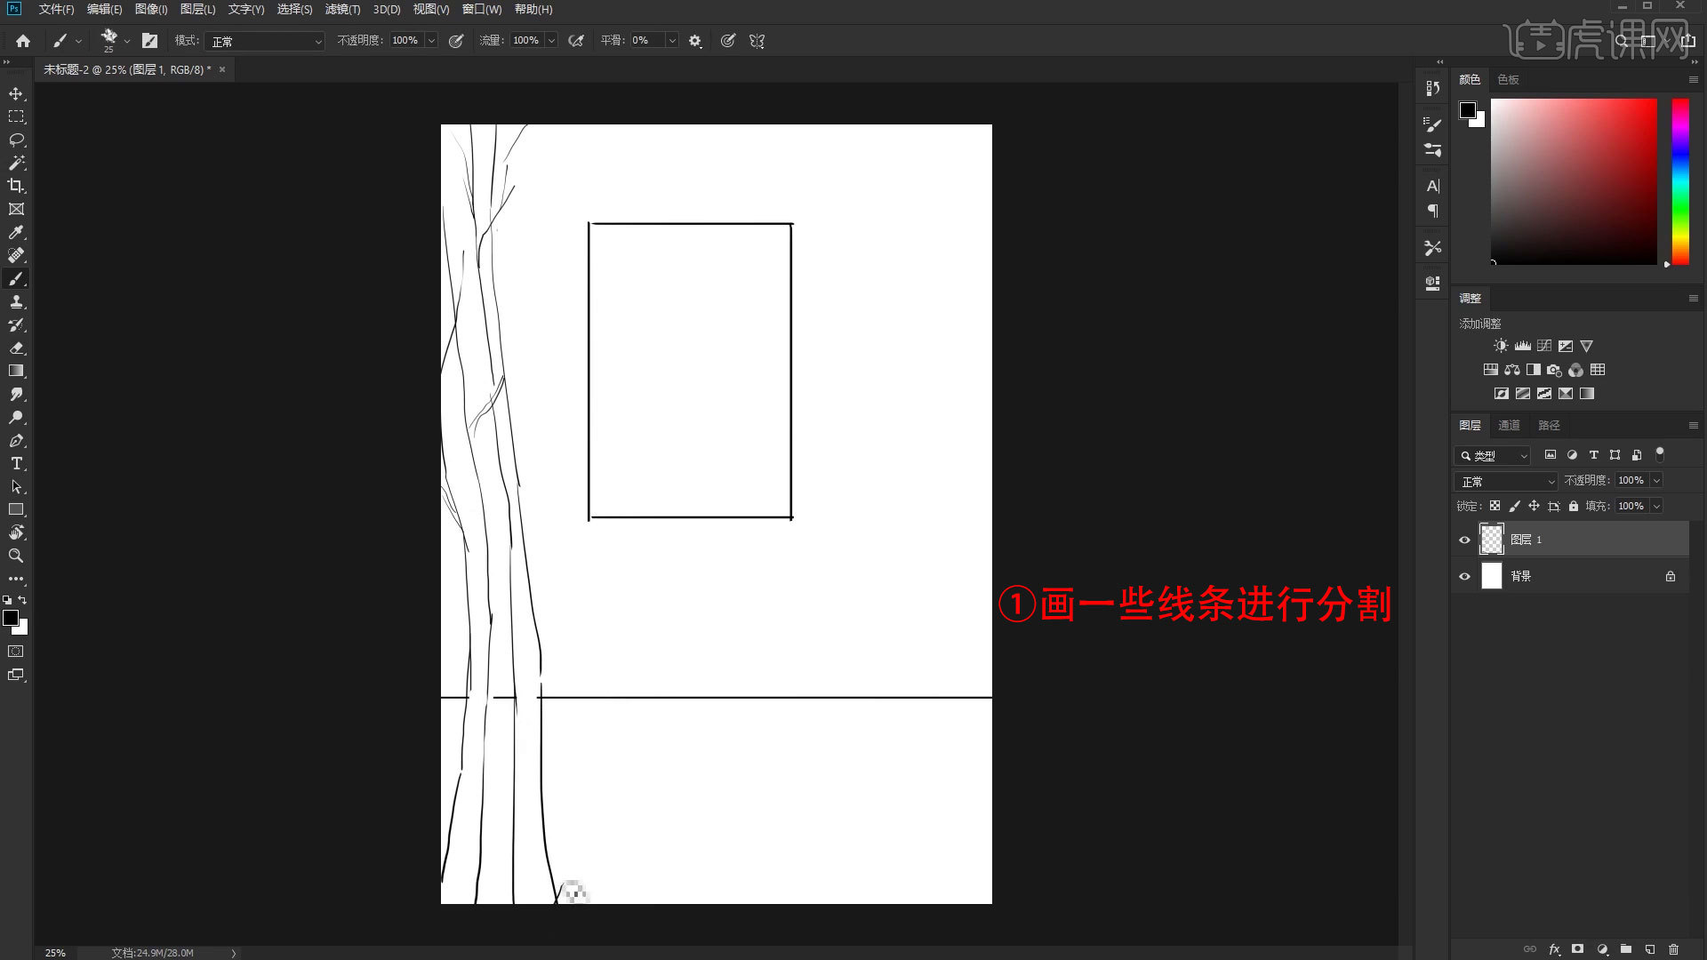Add a layer mask to 图层 1
Image resolution: width=1707 pixels, height=960 pixels.
1577,948
